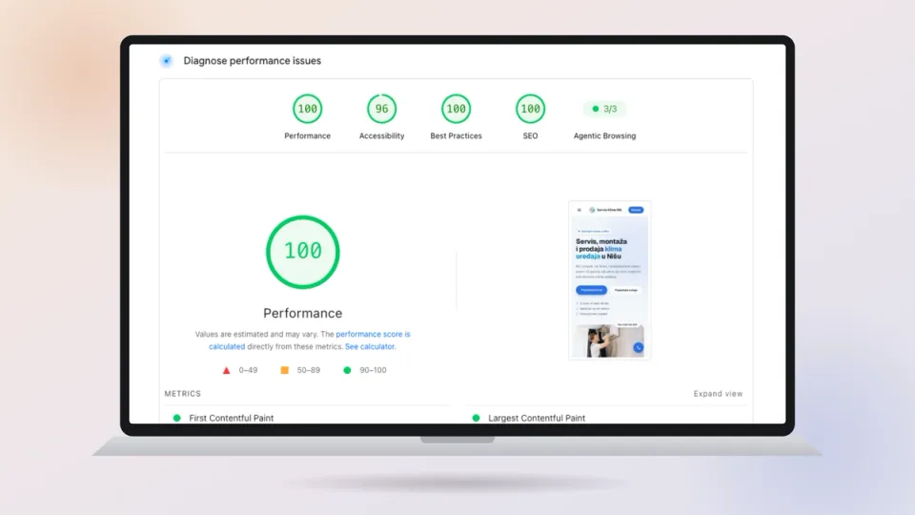This screenshot has height=515, width=915.
Task: Open the See calculator link
Action: [370, 347]
